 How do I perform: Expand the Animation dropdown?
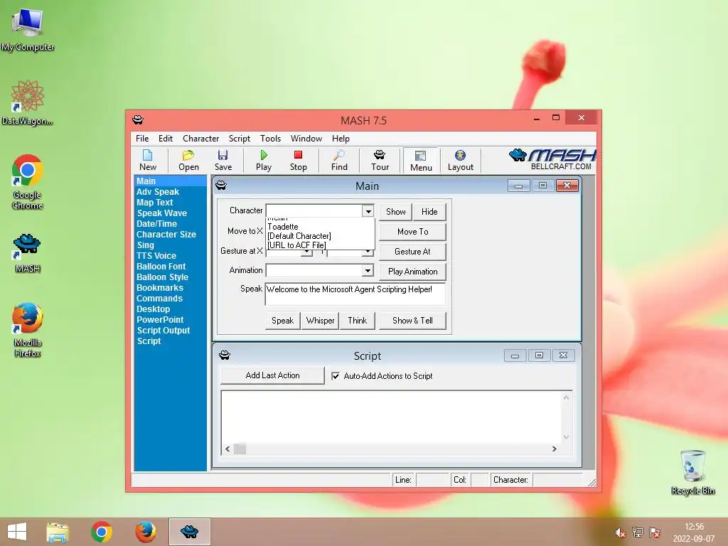[x=368, y=270]
